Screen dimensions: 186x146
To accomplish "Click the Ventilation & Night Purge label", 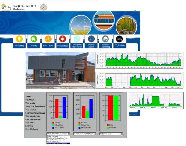I will [77, 46].
